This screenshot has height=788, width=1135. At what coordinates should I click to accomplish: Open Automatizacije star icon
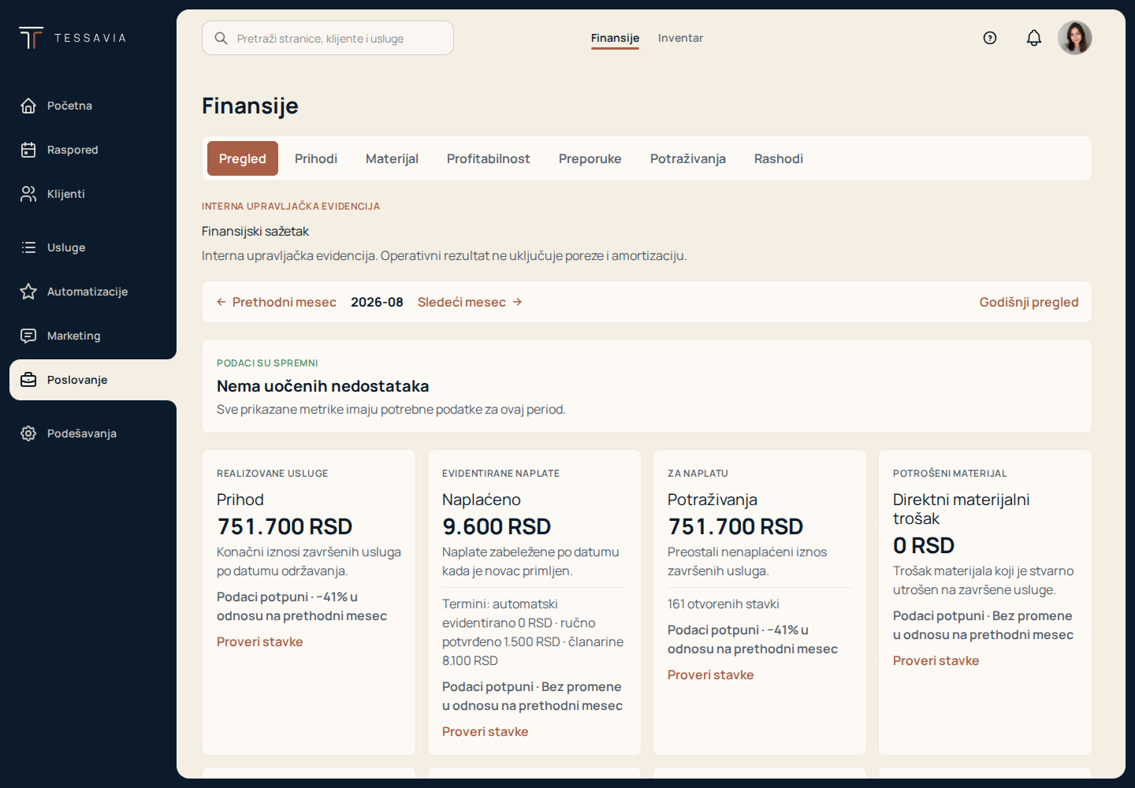(28, 292)
